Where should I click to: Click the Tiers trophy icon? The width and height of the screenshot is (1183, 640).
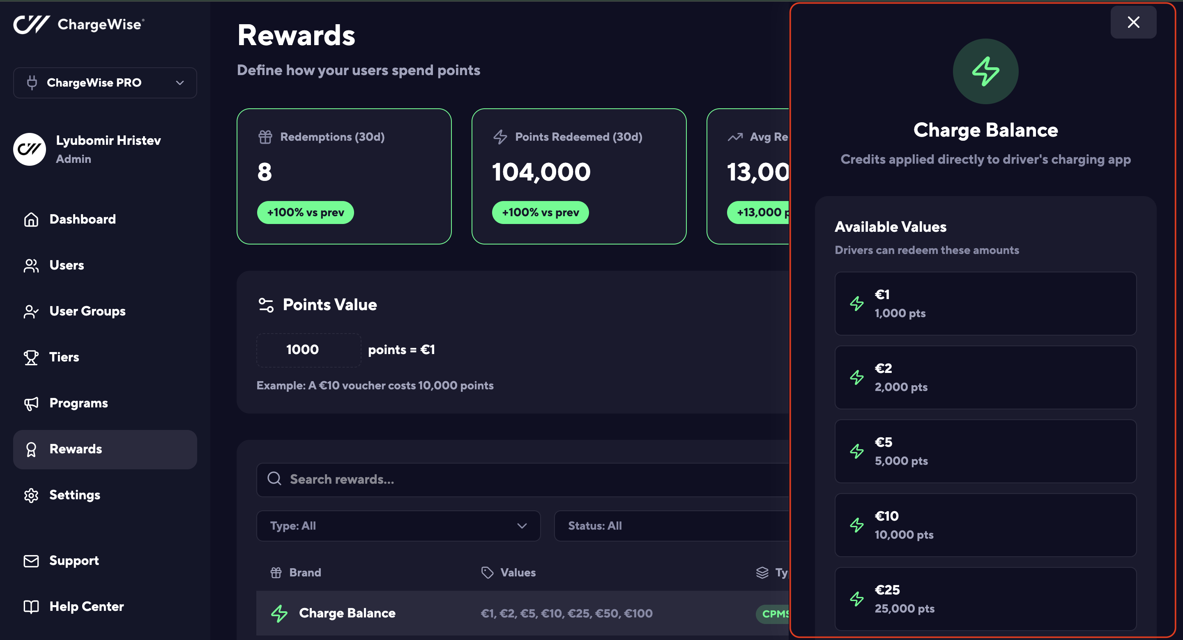point(31,357)
